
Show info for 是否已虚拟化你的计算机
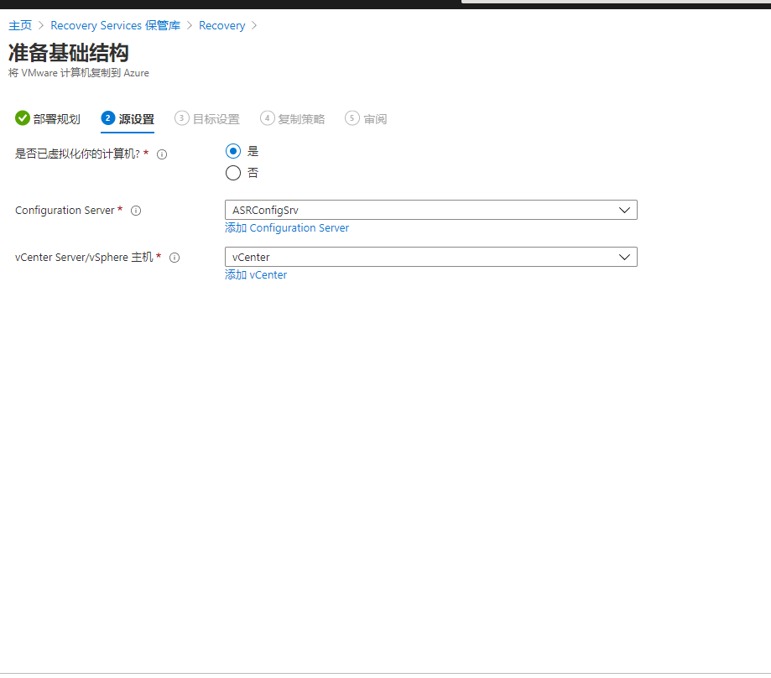(162, 154)
